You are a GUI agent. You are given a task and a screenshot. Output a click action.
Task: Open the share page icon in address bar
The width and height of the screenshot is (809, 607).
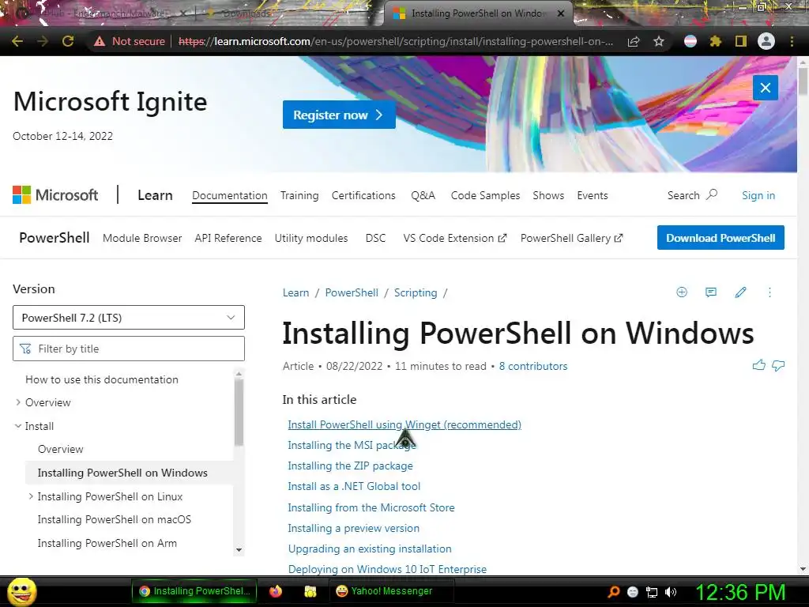pyautogui.click(x=634, y=41)
